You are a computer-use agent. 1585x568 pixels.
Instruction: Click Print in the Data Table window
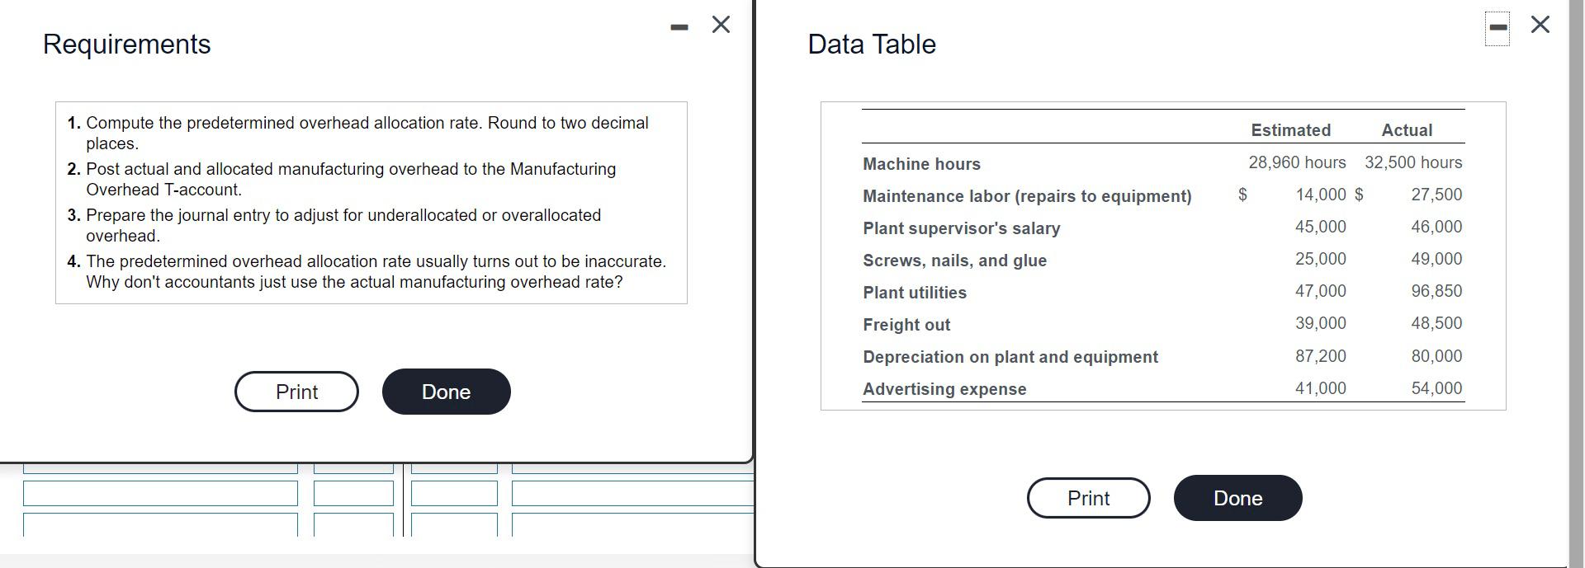tap(1088, 498)
